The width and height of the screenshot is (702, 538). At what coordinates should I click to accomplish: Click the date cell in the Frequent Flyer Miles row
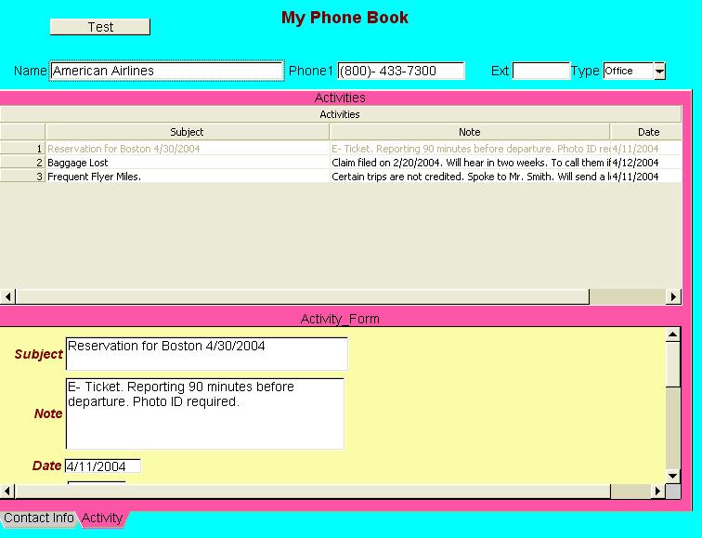click(x=646, y=177)
